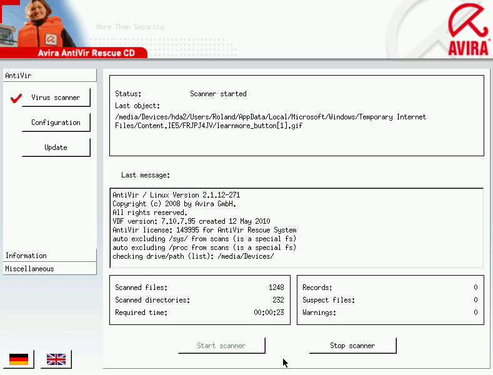Click the 'More Than Security' slogan
Screen dimensions: 493x375
pyautogui.click(x=130, y=27)
